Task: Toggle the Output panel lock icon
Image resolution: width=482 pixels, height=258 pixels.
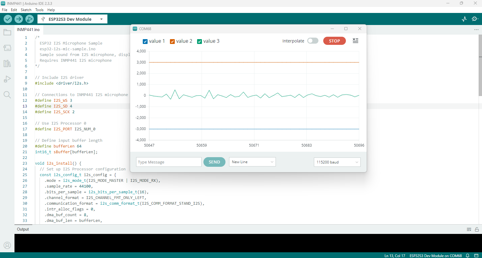Action: [x=477, y=229]
